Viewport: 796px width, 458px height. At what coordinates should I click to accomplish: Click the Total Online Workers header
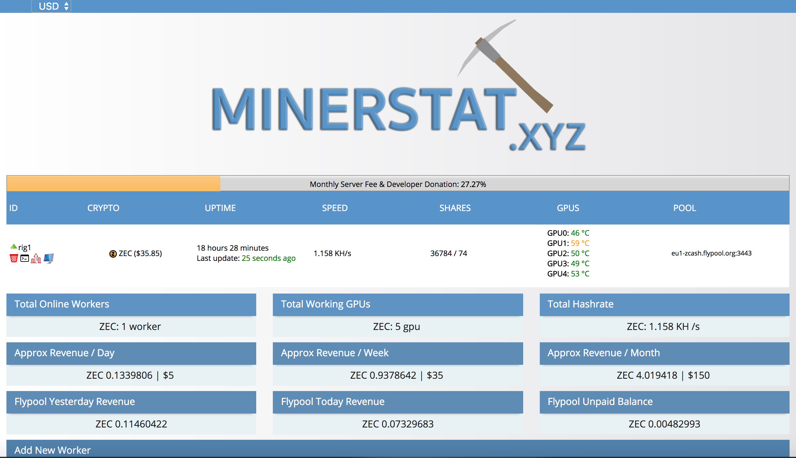pos(131,305)
